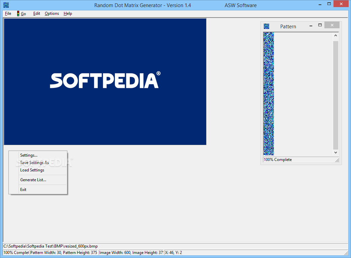Click the Pattern window vertical scrollbar thumb
Viewport: 351px width, 258px height.
click(x=336, y=95)
